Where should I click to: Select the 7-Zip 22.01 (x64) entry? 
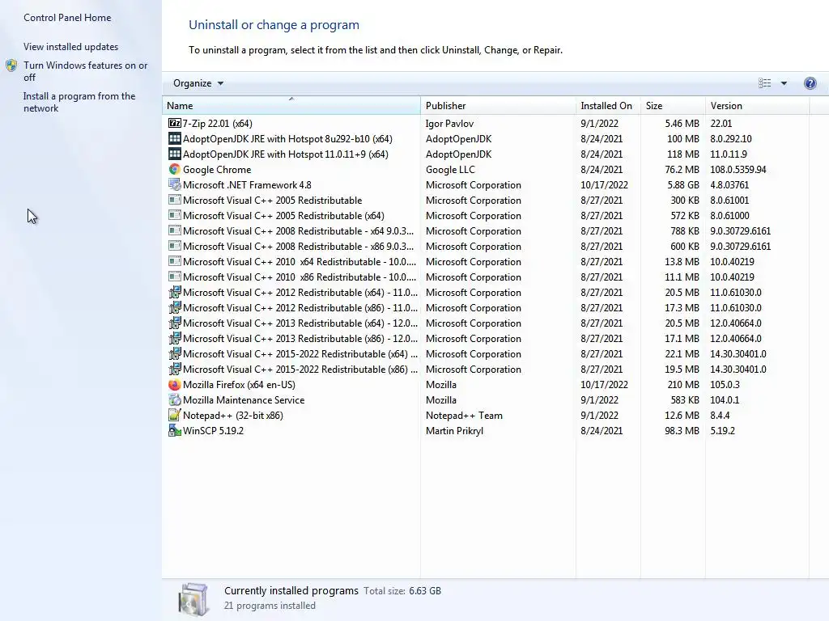point(217,123)
